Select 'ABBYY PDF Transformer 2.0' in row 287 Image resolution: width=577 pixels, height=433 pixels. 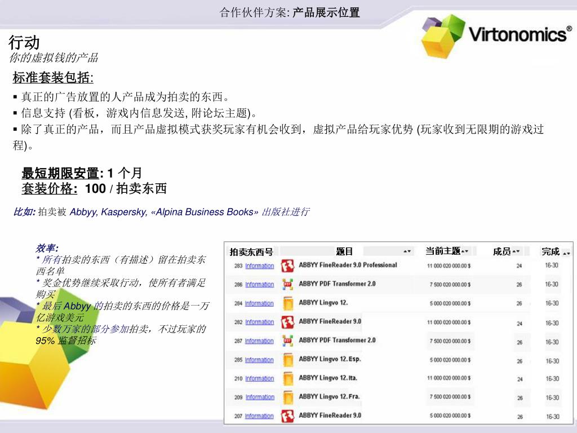[x=337, y=340]
